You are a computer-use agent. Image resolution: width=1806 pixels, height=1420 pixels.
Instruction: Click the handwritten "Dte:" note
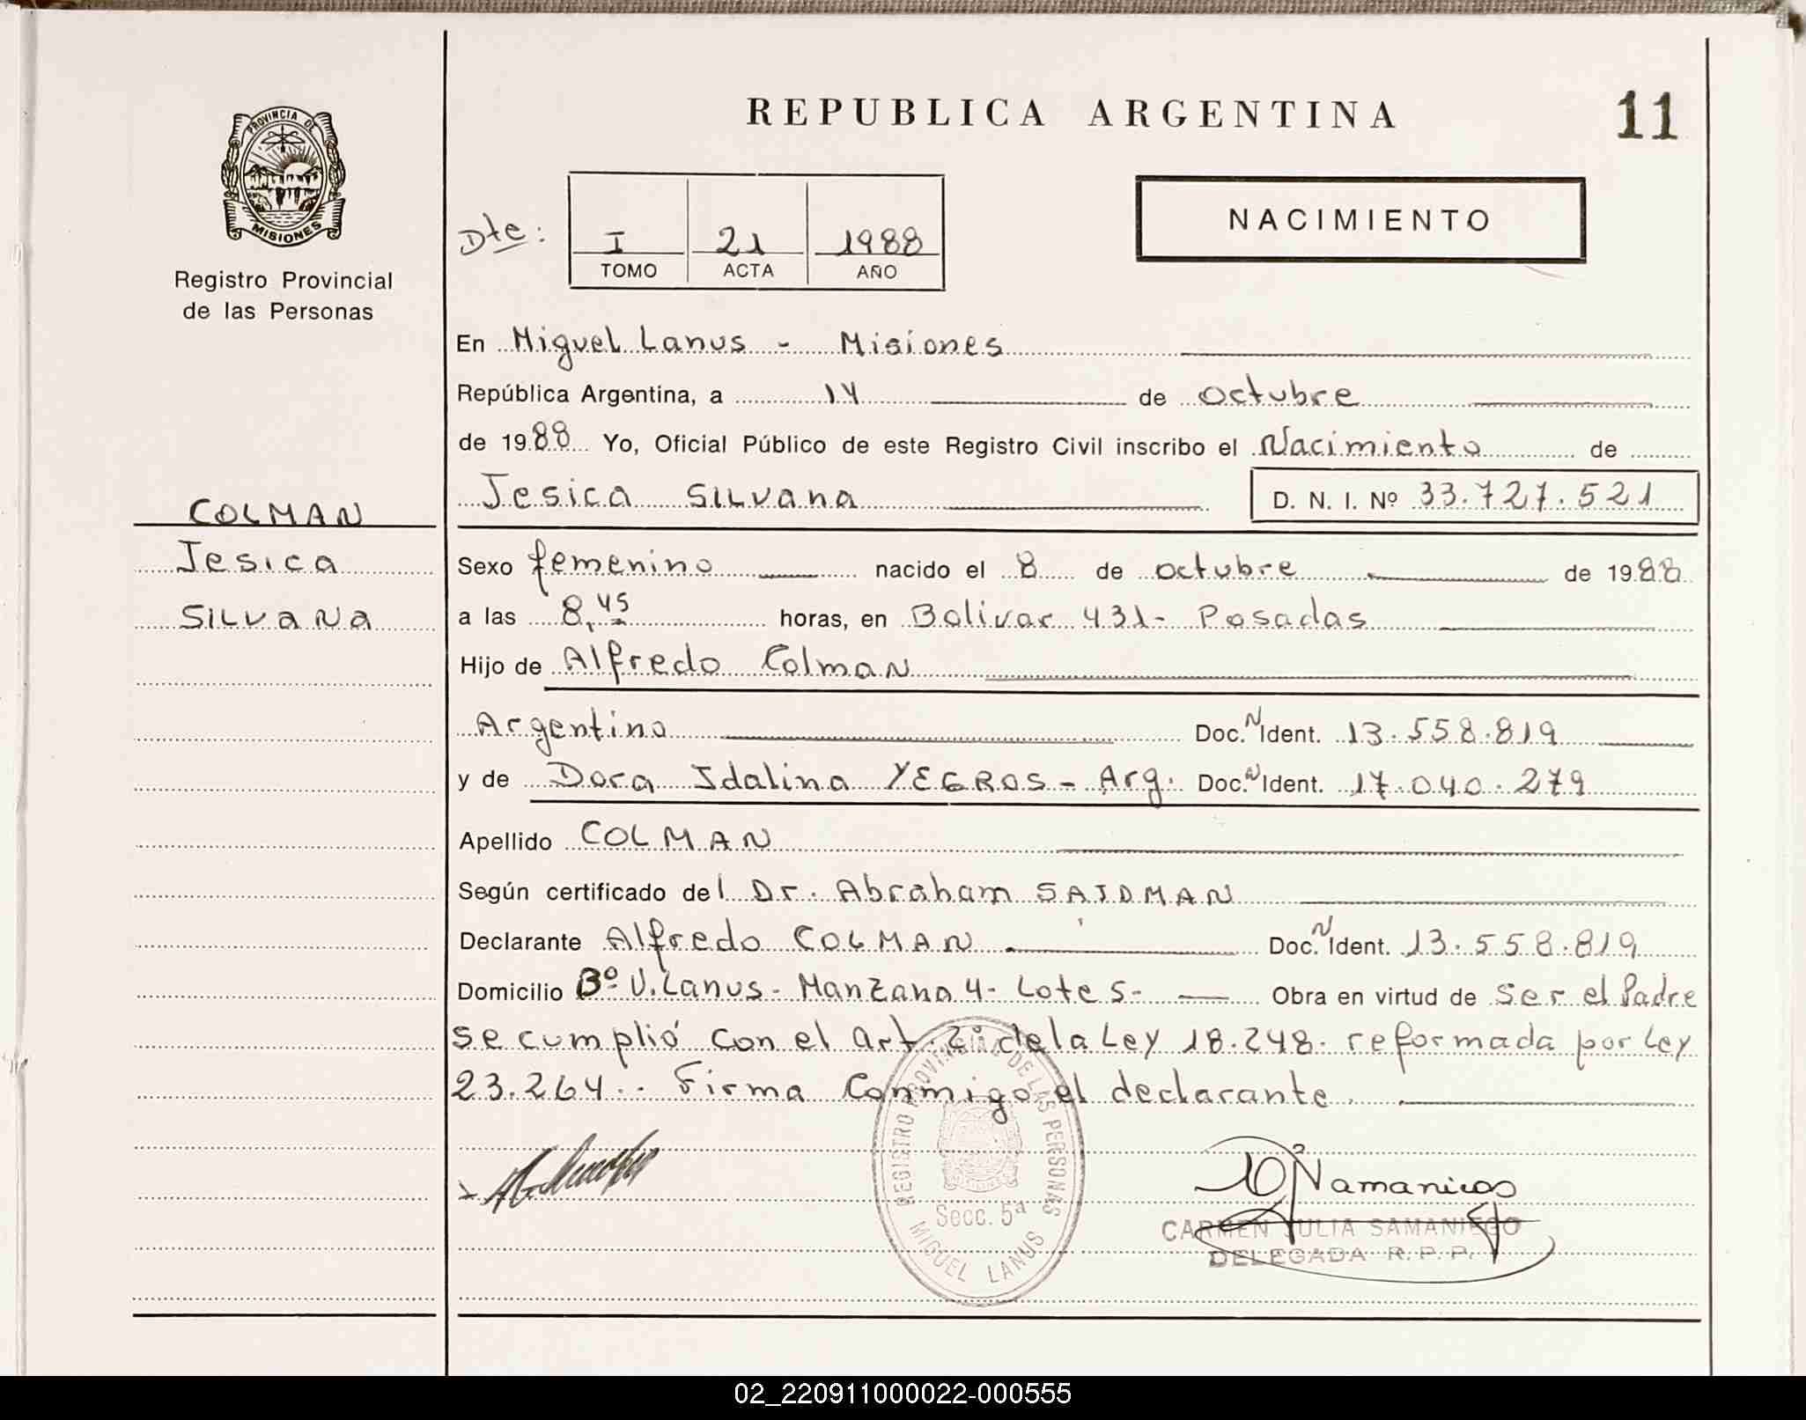point(500,237)
